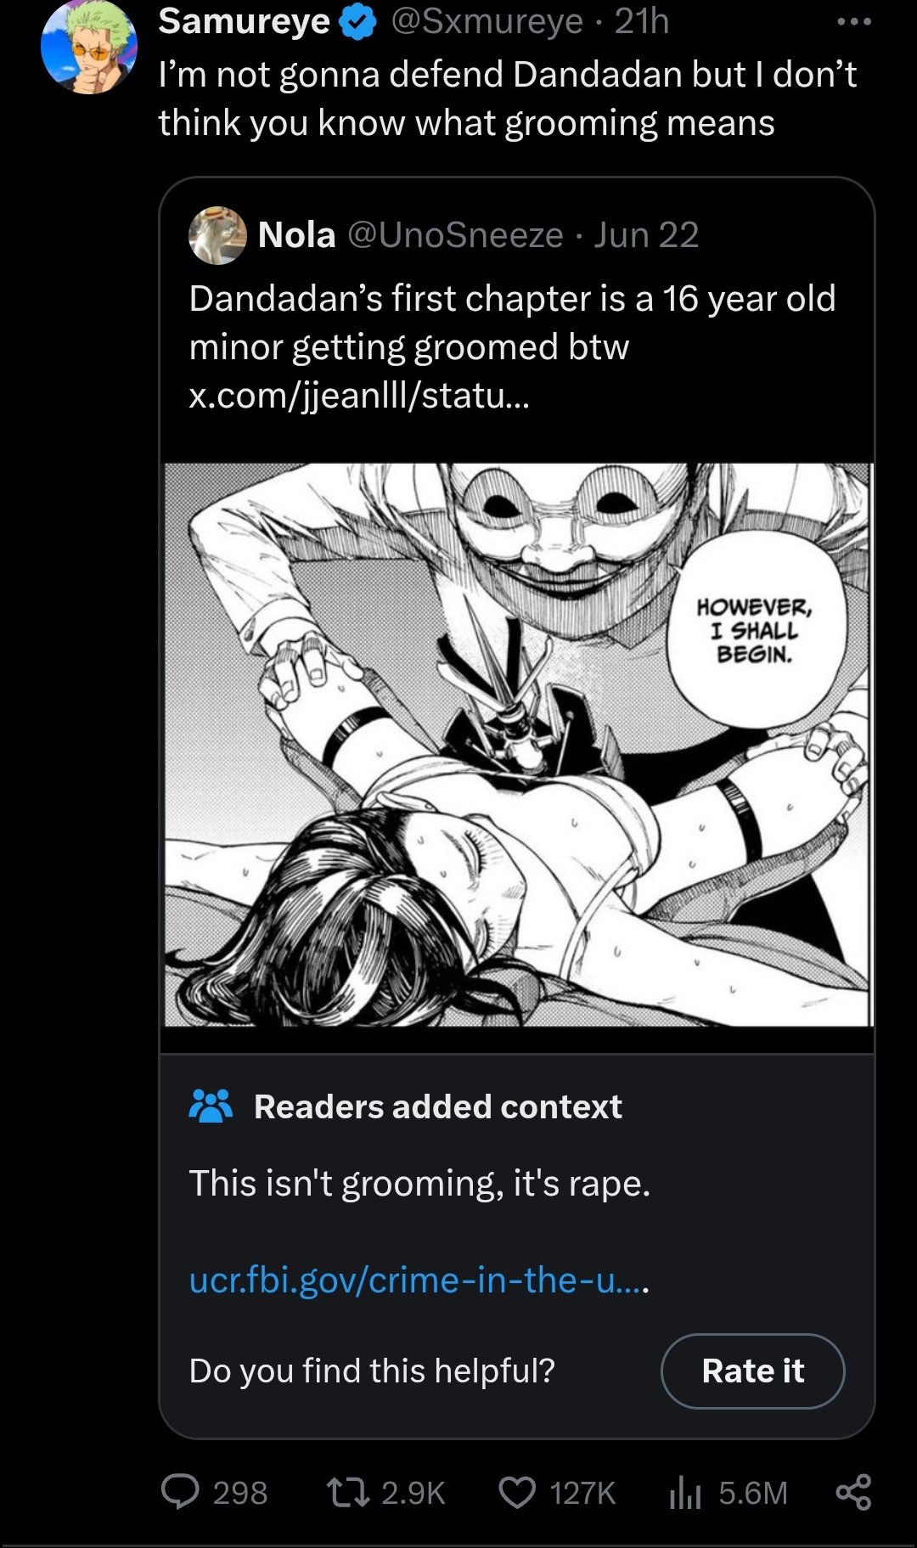The width and height of the screenshot is (917, 1548).
Task: Open the x.com/jjeanlll status link
Action: [358, 396]
